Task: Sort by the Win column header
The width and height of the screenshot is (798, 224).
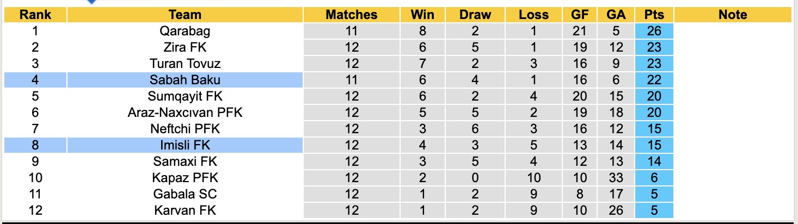Action: pos(422,15)
